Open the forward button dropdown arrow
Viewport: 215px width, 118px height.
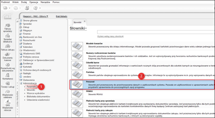tap(20, 8)
